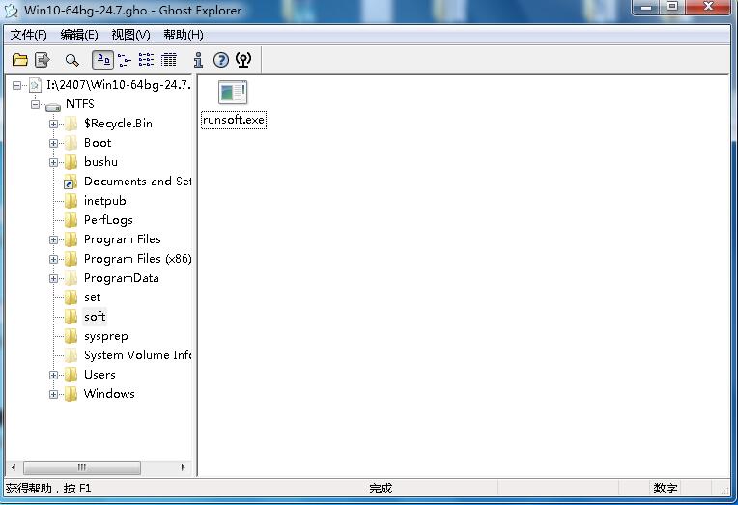Click the PerfLogs folder icon
Viewport: 738px width, 505px height.
point(71,220)
